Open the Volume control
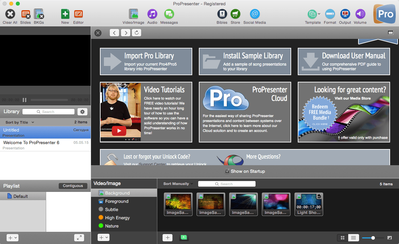 pos(360,14)
